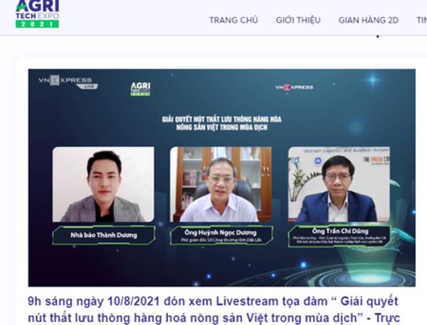Open the TRANG CHỦ menu item
The height and width of the screenshot is (325, 427).
pos(233,20)
